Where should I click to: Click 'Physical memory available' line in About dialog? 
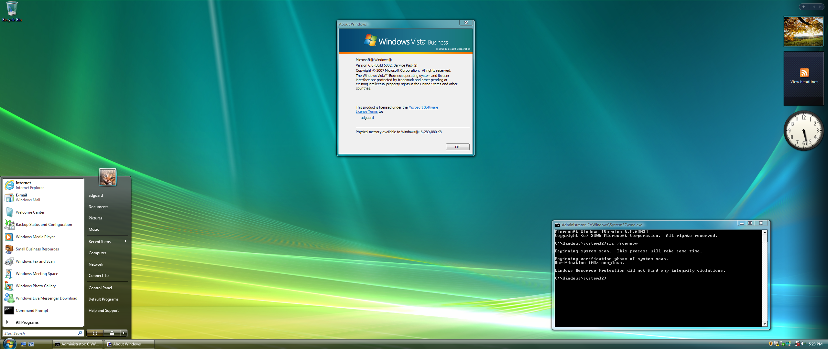coord(398,132)
